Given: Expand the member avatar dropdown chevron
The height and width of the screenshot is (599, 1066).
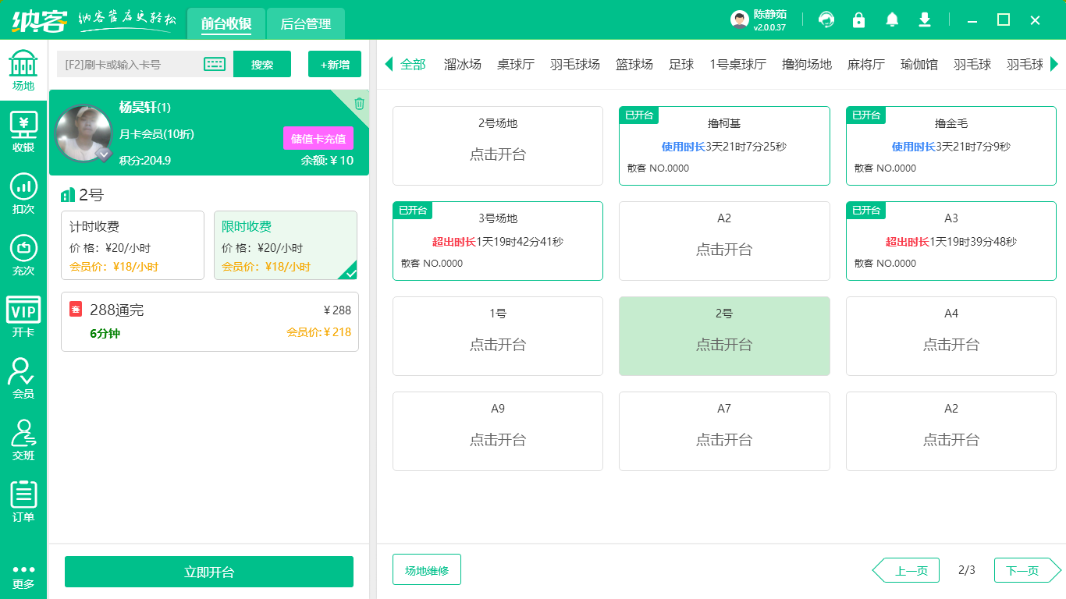Looking at the screenshot, I should [x=104, y=155].
